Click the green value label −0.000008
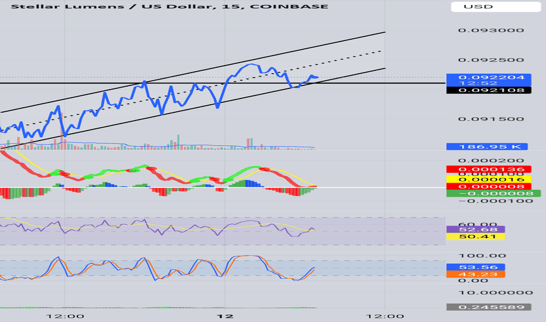The height and width of the screenshot is (322, 546). (493, 194)
